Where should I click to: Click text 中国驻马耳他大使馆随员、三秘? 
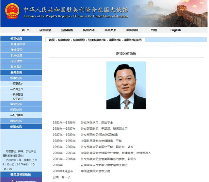pyautogui.click(x=101, y=141)
